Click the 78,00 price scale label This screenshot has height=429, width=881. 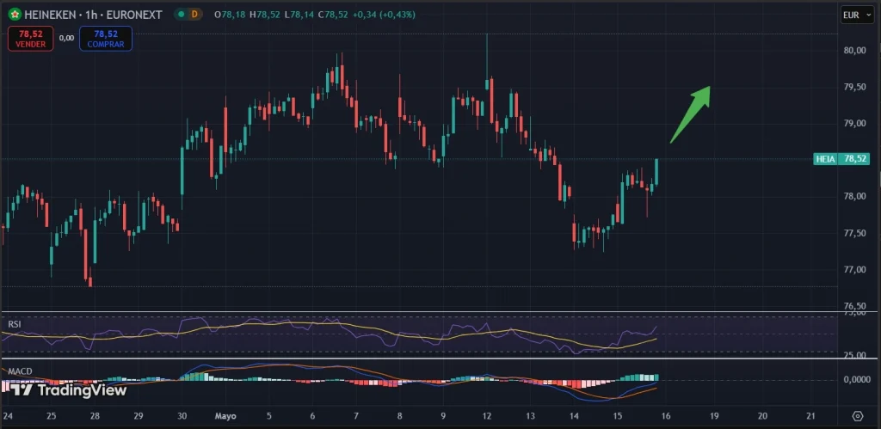click(x=854, y=197)
